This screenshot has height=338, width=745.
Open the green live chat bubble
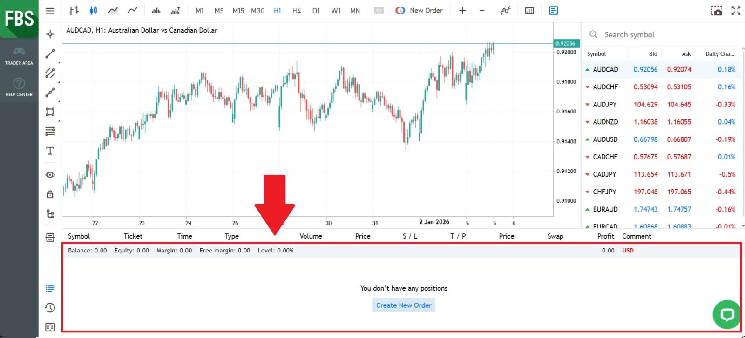726,314
